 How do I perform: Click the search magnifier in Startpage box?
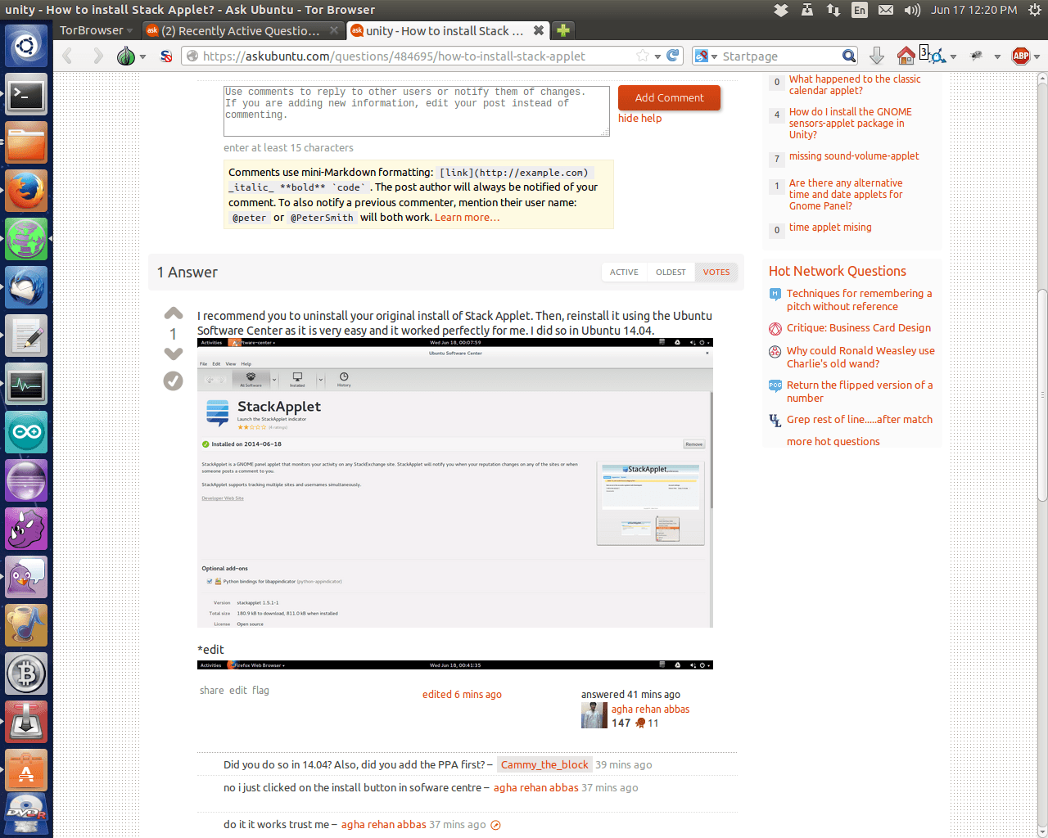tap(849, 56)
